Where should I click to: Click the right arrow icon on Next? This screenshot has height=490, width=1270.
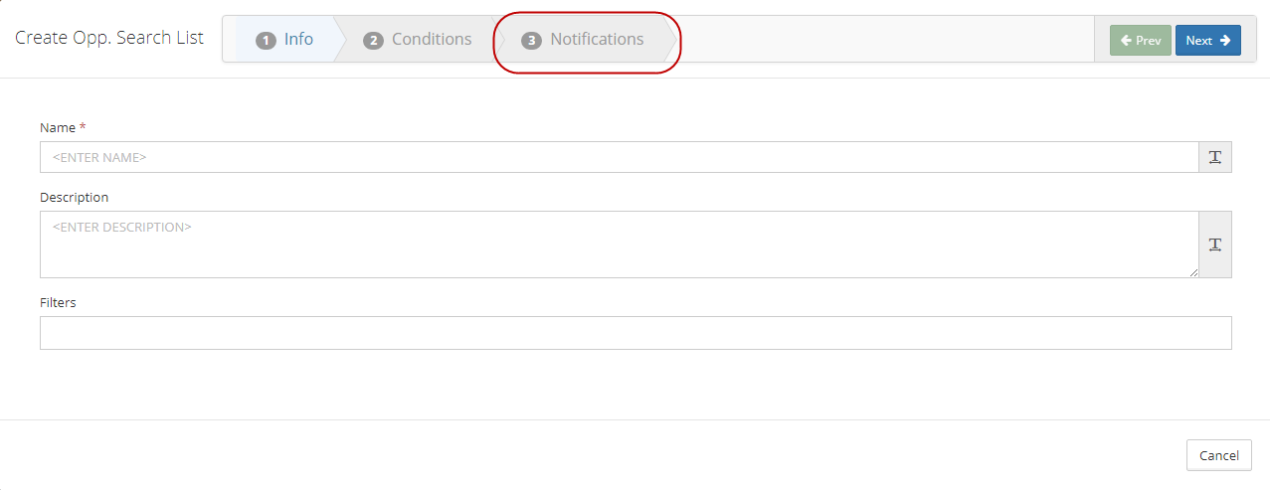point(1225,41)
